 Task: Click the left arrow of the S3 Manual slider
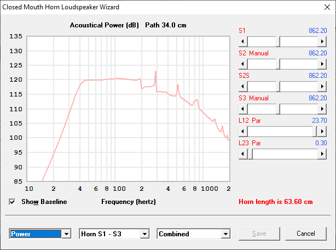(x=243, y=109)
